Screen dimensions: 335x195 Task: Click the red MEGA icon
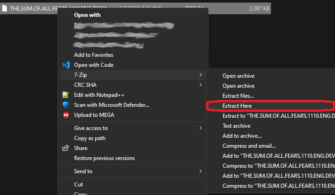66,115
